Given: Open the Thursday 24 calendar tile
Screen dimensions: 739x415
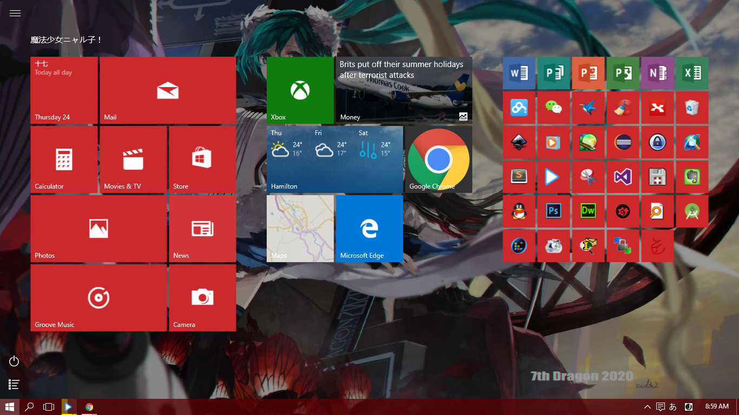Looking at the screenshot, I should [x=64, y=90].
